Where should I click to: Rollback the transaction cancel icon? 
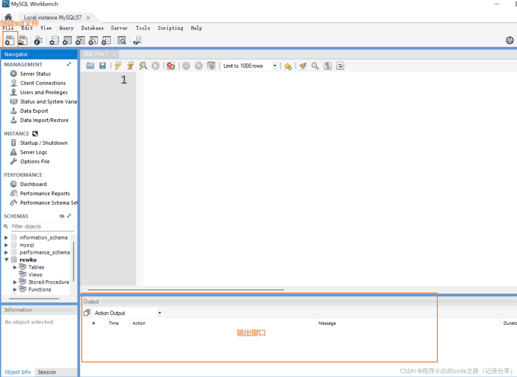point(199,66)
